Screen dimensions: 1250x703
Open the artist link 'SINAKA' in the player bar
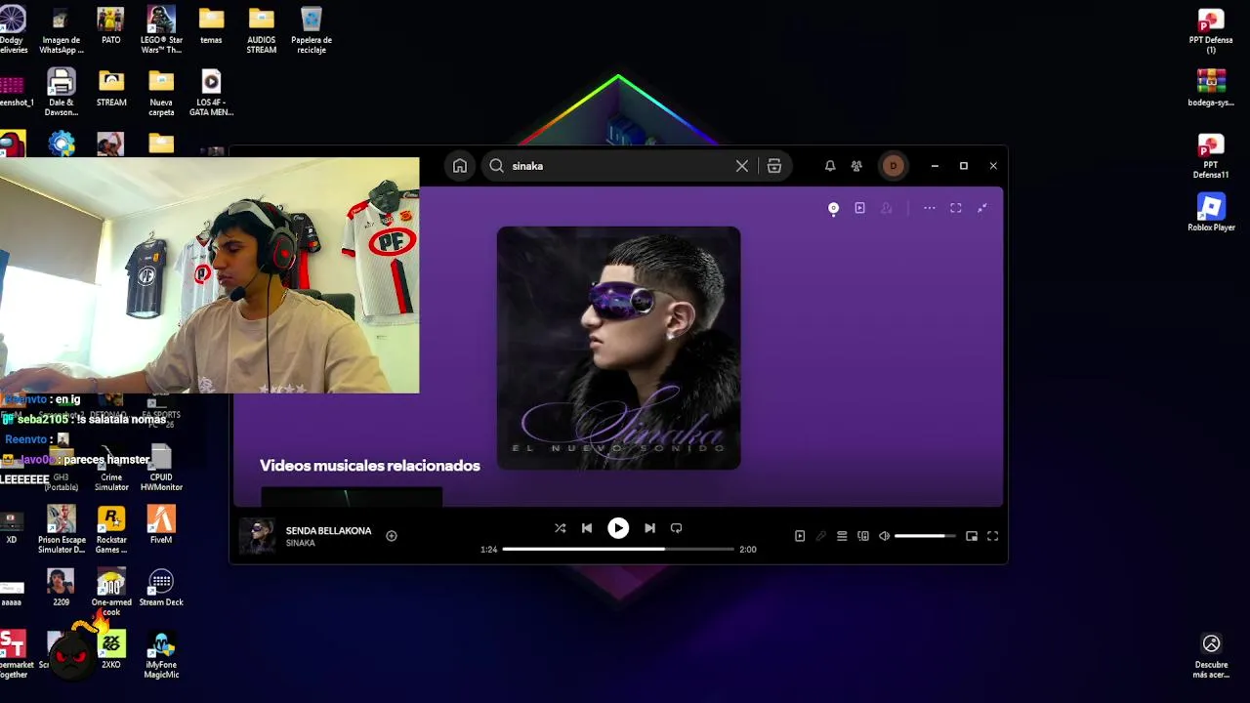pyautogui.click(x=300, y=543)
